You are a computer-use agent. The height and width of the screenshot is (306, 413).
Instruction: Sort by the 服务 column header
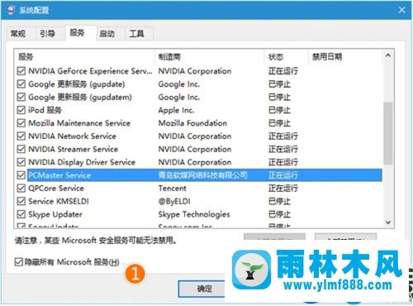pos(84,57)
